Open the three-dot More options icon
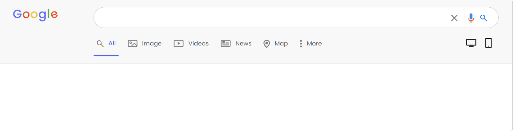 (x=301, y=43)
